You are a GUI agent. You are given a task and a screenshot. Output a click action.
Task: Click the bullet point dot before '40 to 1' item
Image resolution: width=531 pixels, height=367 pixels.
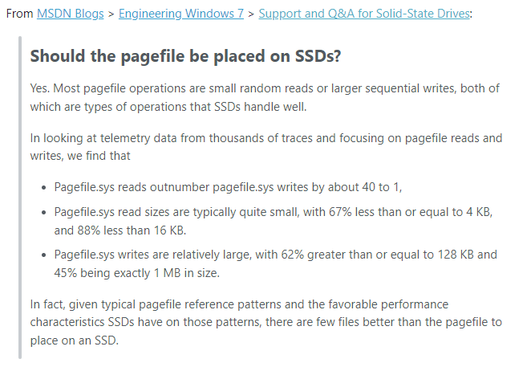click(43, 188)
